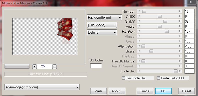Open the (Tile Mode) dropdown
The height and width of the screenshot is (96, 198).
(x=102, y=25)
